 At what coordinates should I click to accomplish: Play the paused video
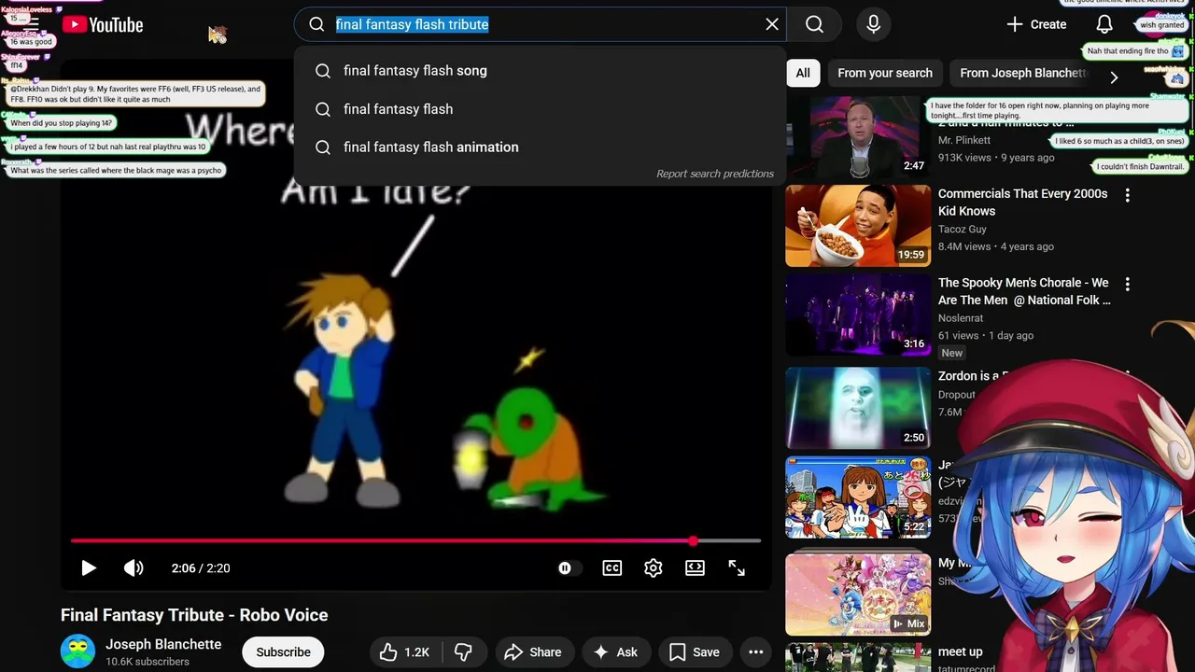[89, 567]
